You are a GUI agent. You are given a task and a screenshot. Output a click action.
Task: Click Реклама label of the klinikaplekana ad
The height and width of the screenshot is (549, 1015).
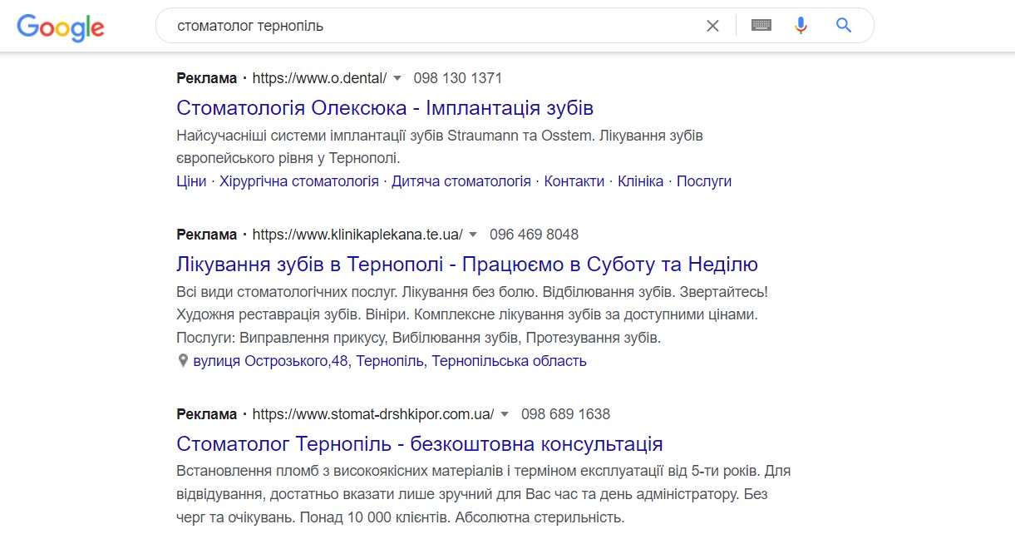pyautogui.click(x=207, y=235)
